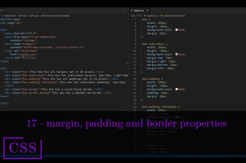
Task: Click the cube icon before div.box-border-dashed breadcrumb
Action: (x=43, y=15)
